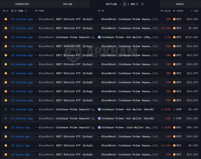Open Coinbase Prime Hot Wallet (3Mq… address

point(126,37)
